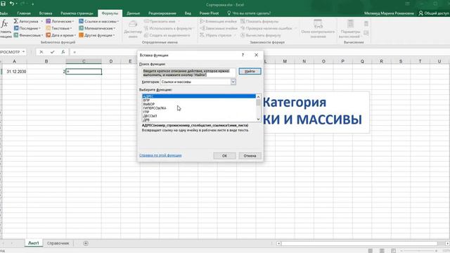The image size is (450, 253).
Task: Open the Вид ribbon tab
Action: tap(188, 13)
